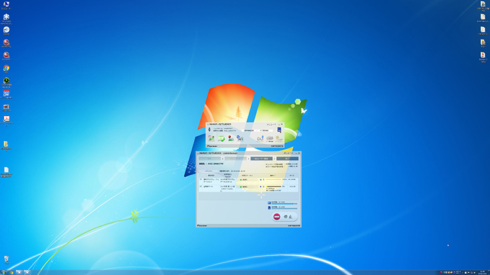
Task: Select the final step tab in Update Manager
Action: tap(287, 159)
